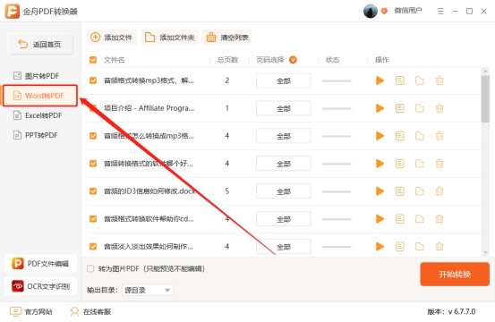Open folder icon in 音频淡入淡出效果如何制作 row
The image size is (495, 322).
[x=420, y=246]
